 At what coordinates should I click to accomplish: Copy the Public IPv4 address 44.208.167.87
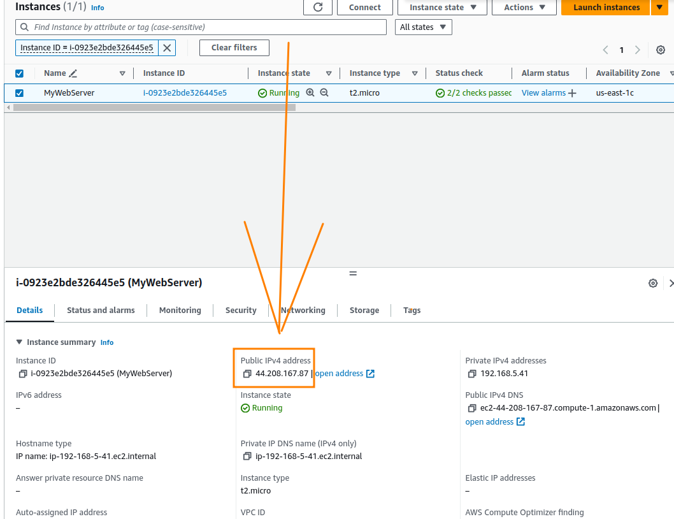(247, 374)
